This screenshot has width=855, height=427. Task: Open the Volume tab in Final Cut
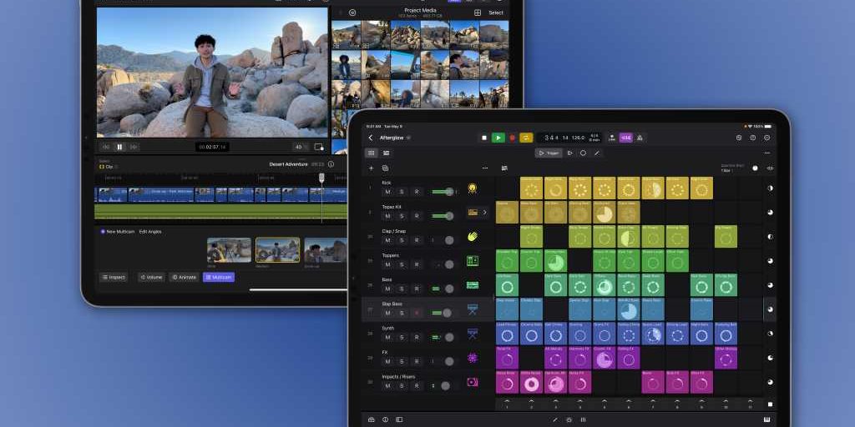pyautogui.click(x=151, y=277)
